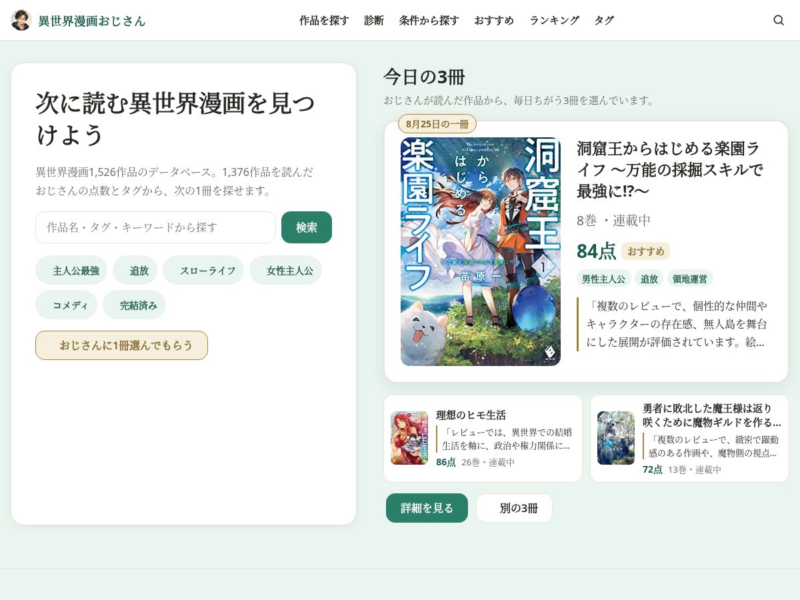Open the おすすめ menu item
This screenshot has height=600, width=800.
494,20
